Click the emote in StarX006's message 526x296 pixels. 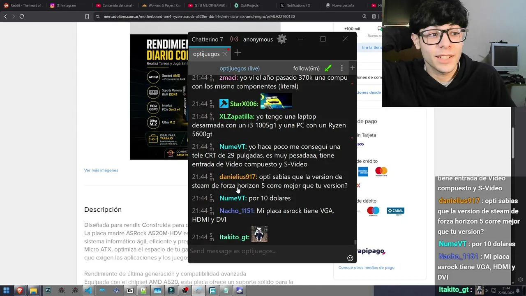(276, 101)
